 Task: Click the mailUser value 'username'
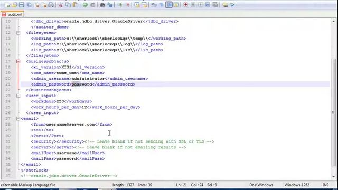[67, 153]
